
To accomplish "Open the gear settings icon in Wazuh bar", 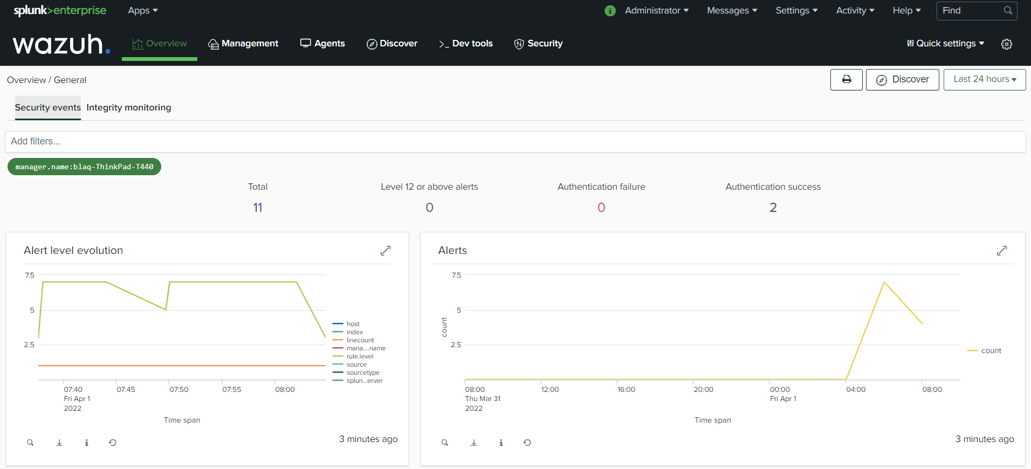I will [x=1007, y=44].
